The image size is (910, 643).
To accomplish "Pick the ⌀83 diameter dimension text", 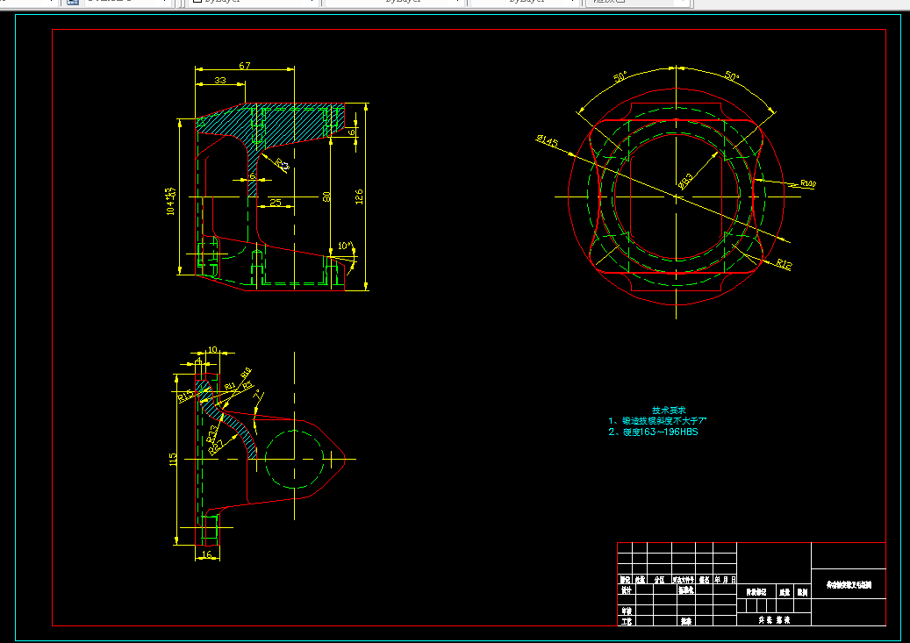I will (x=685, y=181).
